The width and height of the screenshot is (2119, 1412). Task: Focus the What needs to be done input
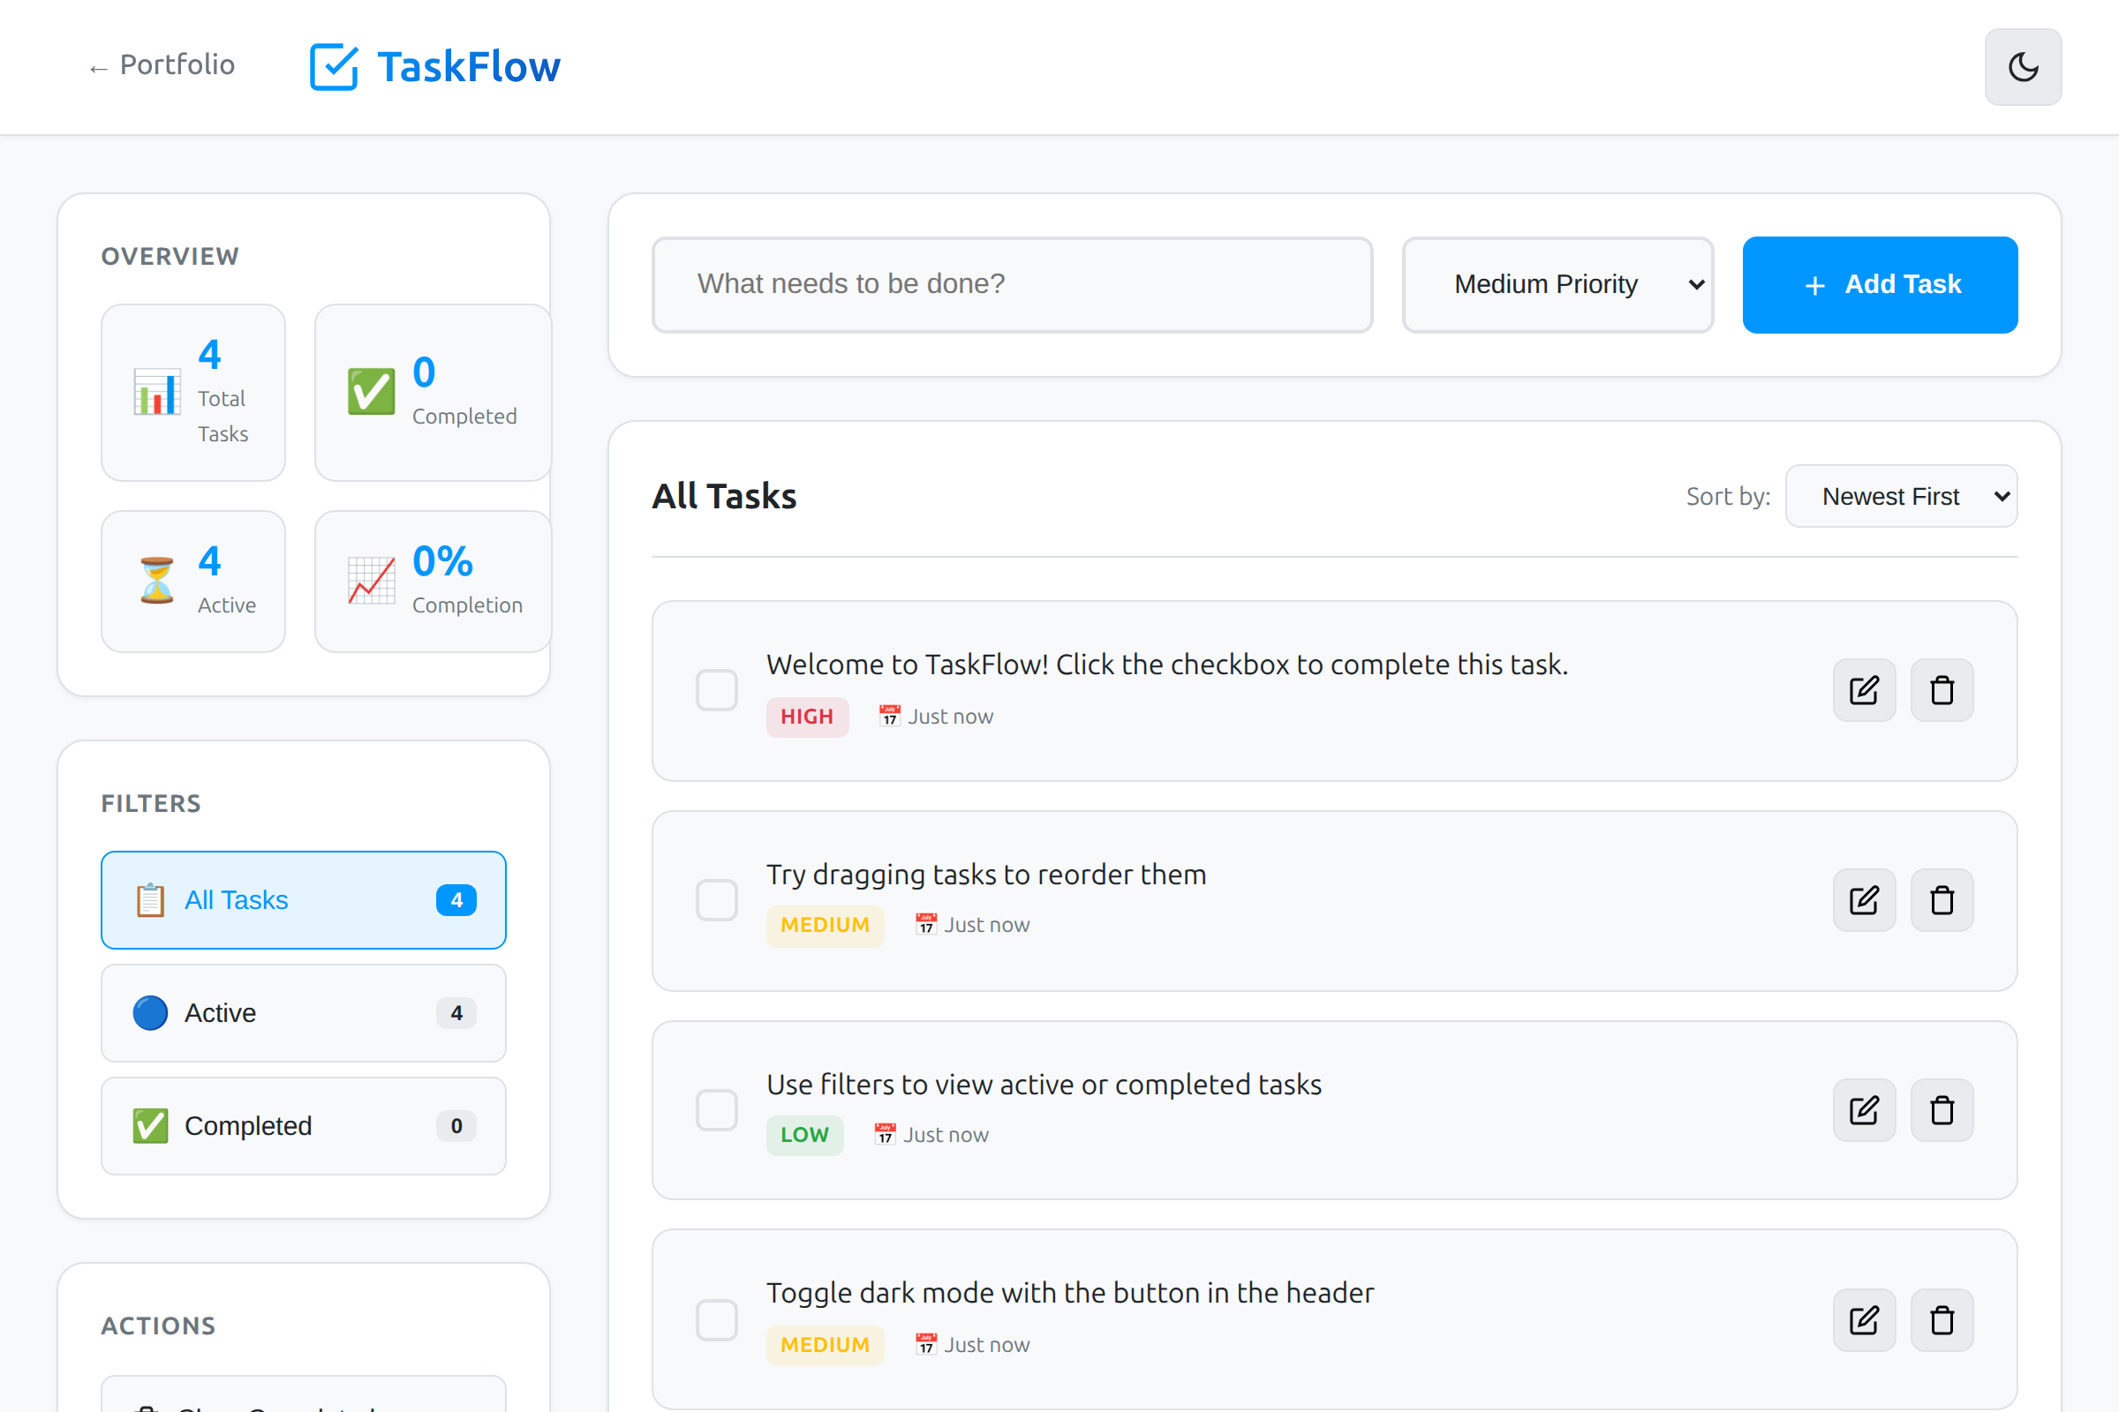coord(1012,283)
